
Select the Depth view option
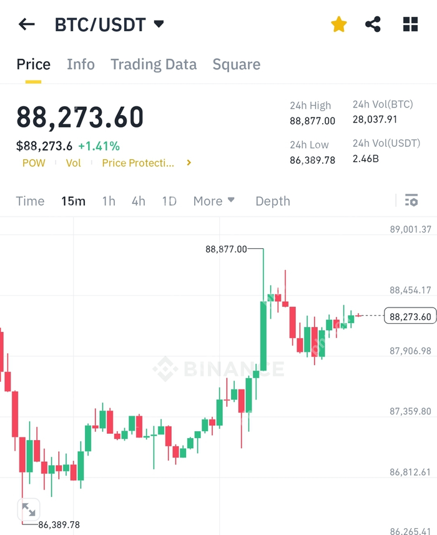272,201
